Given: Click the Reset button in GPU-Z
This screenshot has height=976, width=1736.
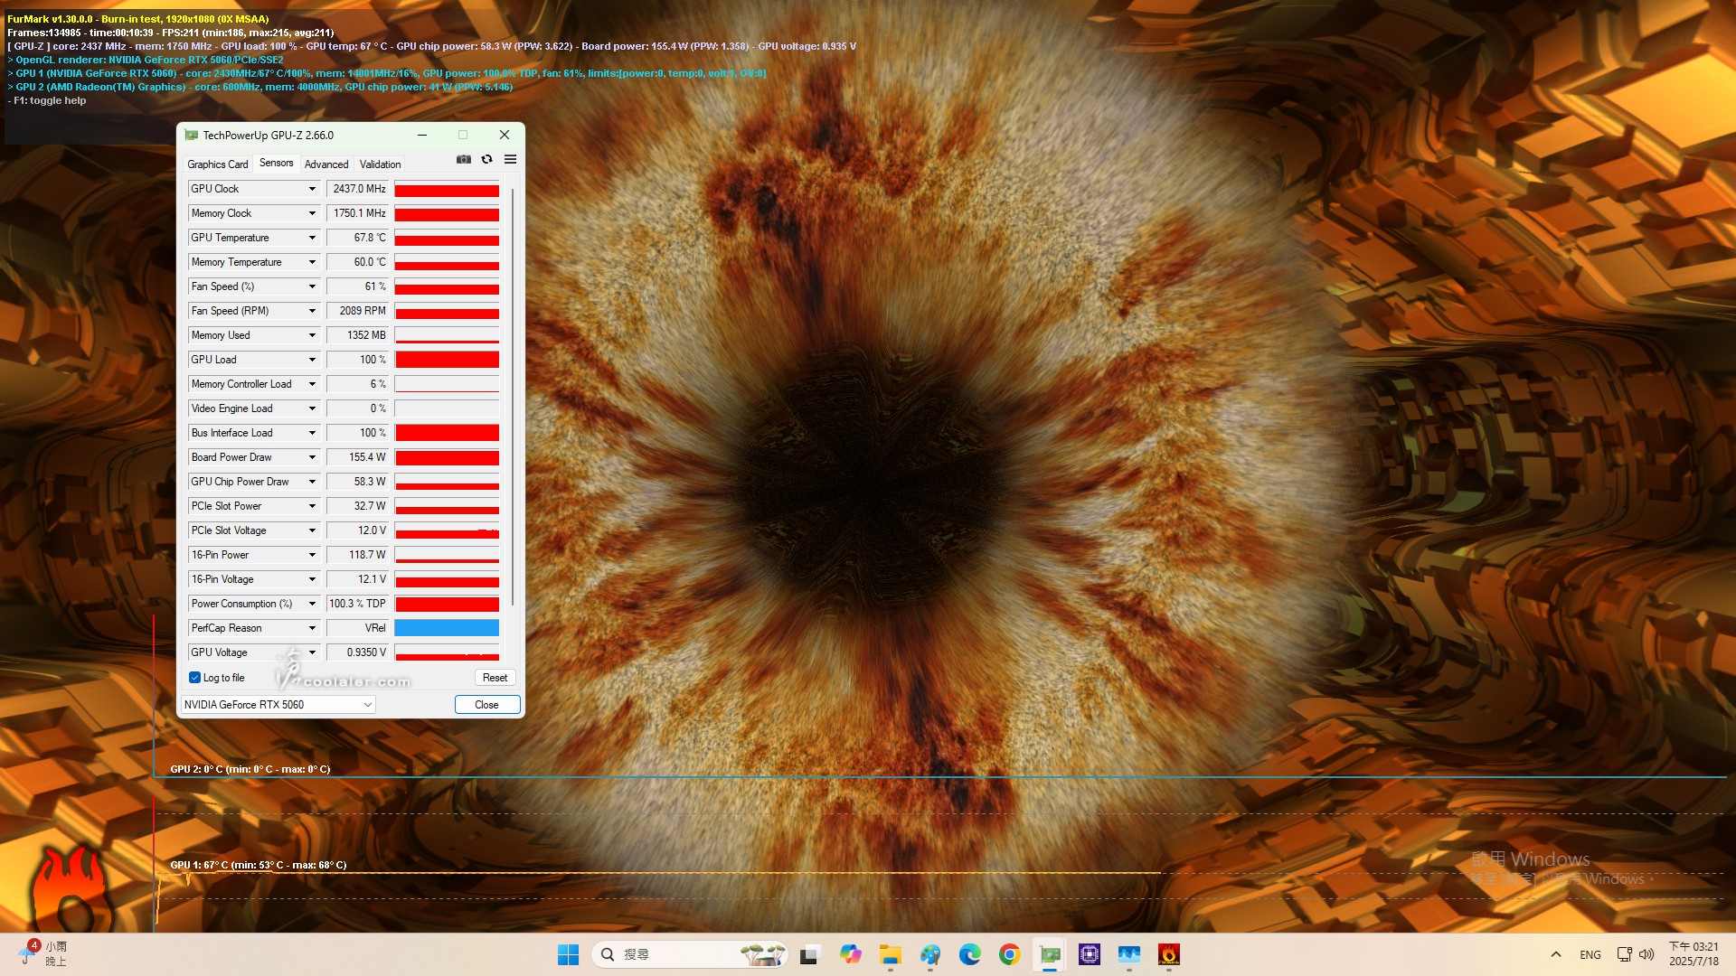Looking at the screenshot, I should (495, 678).
